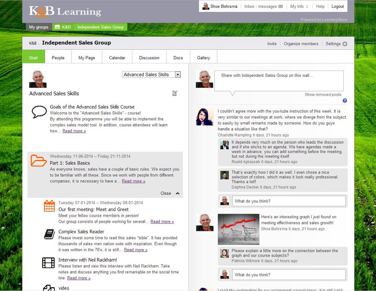Click Ruald Agbaysah's small avatar
376x291 pixels.
pyautogui.click(x=224, y=145)
